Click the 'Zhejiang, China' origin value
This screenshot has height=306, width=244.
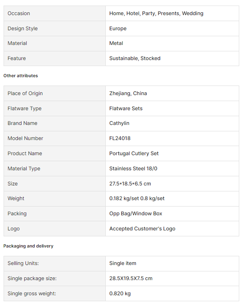coord(128,94)
